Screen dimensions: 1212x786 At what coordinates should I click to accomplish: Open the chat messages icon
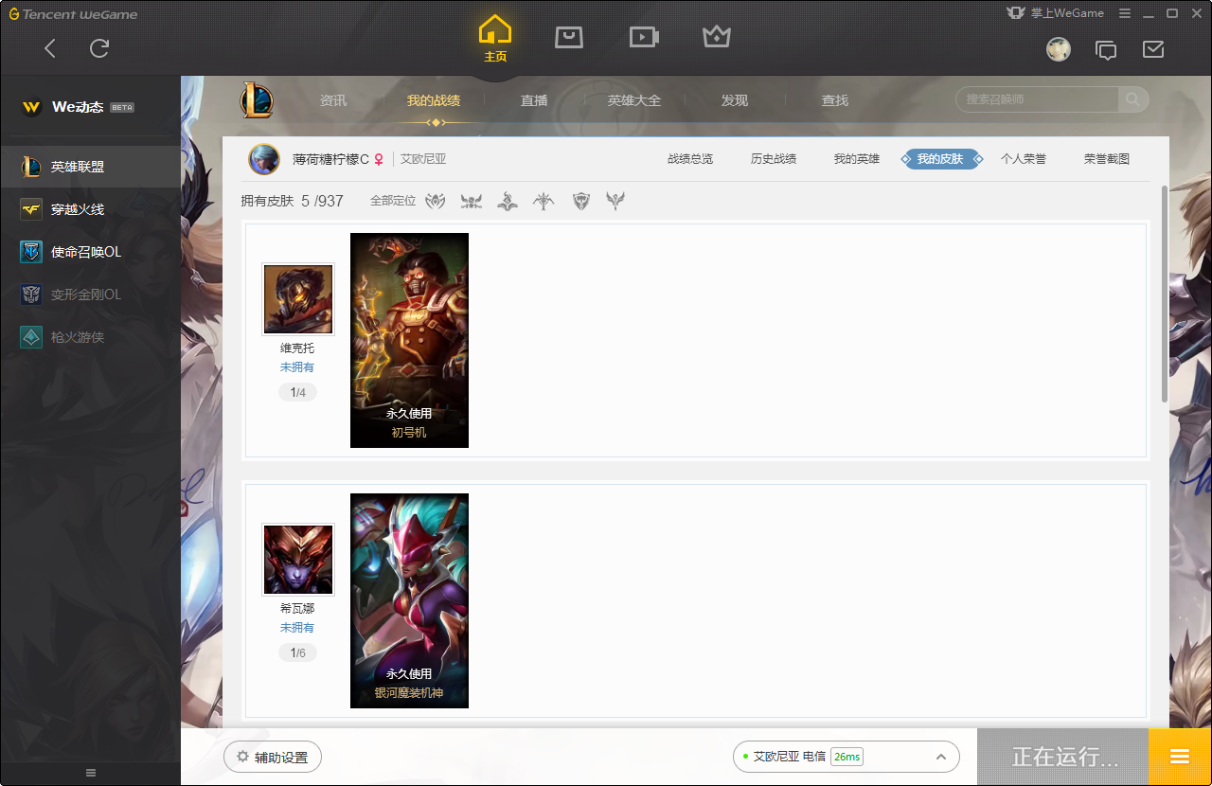click(1106, 50)
